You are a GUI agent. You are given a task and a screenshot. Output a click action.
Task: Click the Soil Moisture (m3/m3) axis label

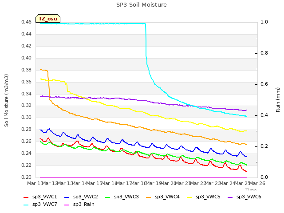tap(6, 100)
